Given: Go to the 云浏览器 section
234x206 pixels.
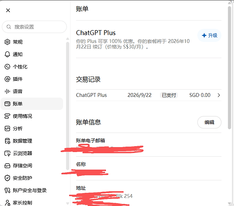Looking at the screenshot, I should [x=32, y=153].
